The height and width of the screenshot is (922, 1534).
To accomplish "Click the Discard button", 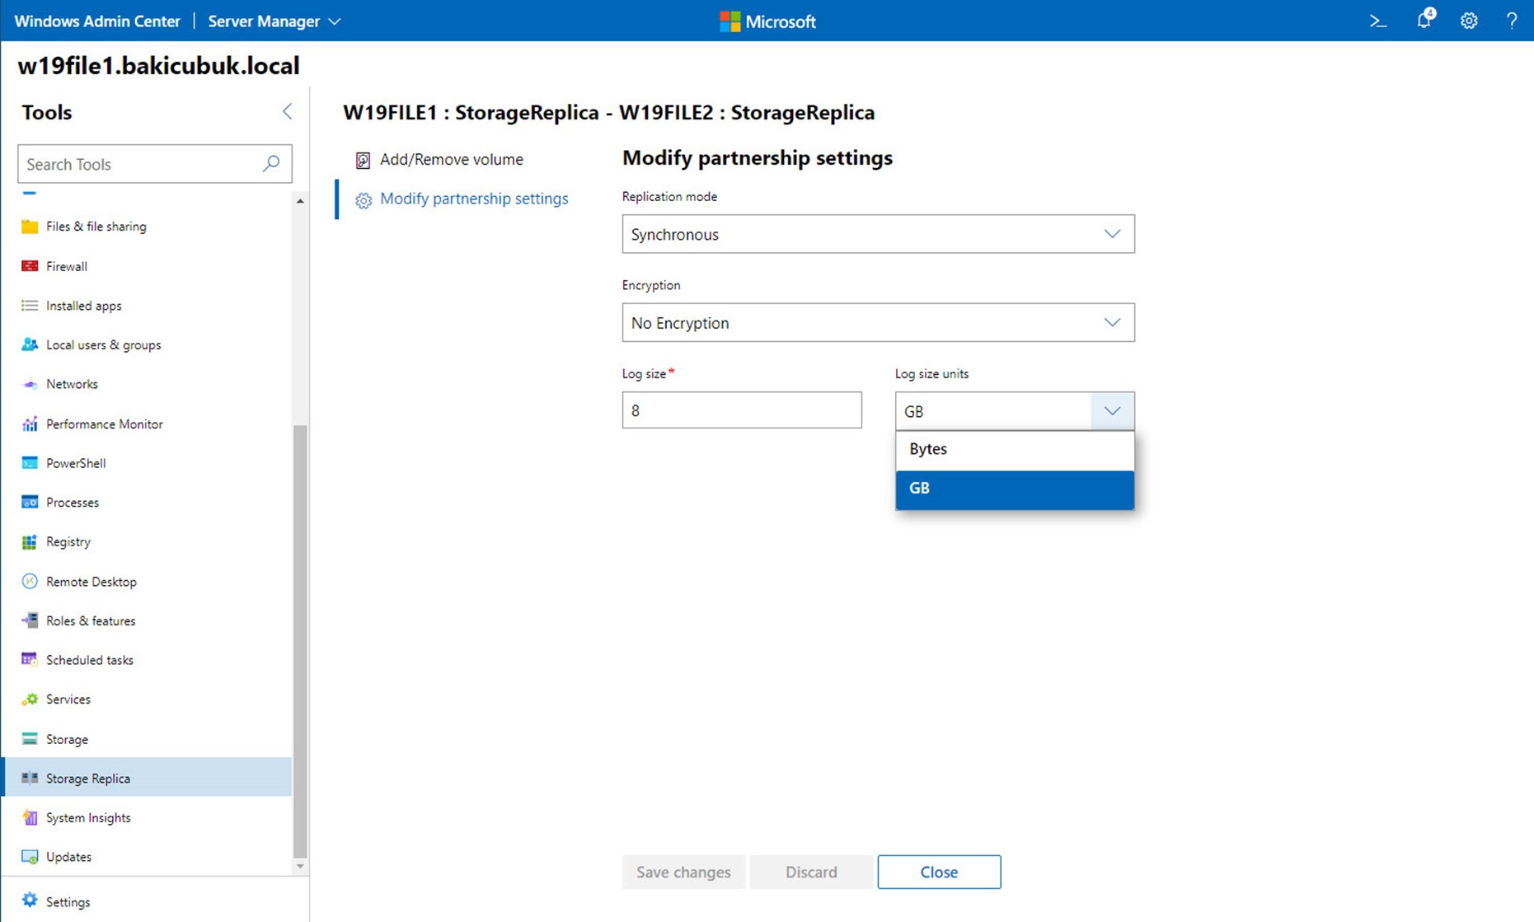I will tap(811, 872).
